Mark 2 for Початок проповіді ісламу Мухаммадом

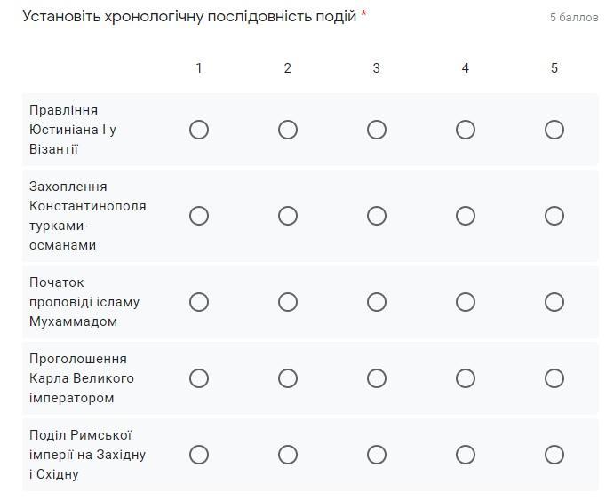pyautogui.click(x=288, y=302)
